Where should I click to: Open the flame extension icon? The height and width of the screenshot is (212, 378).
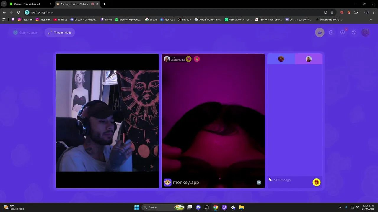point(349,12)
